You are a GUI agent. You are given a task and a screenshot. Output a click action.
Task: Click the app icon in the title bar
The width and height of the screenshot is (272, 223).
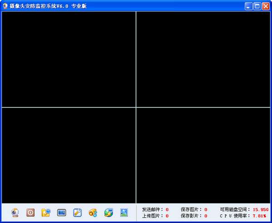click(5, 6)
